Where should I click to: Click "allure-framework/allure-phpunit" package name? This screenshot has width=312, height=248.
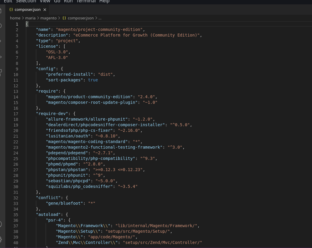[87, 119]
